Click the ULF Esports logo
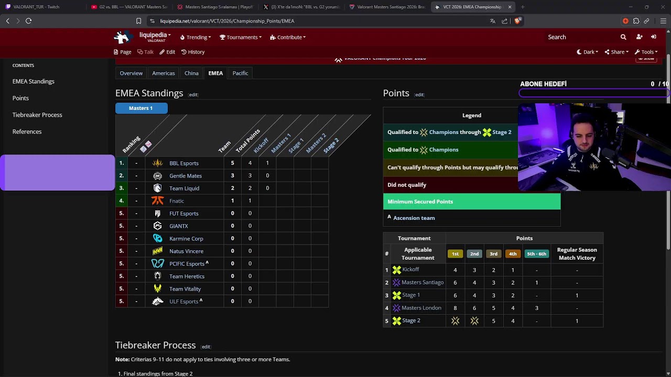 (157, 301)
